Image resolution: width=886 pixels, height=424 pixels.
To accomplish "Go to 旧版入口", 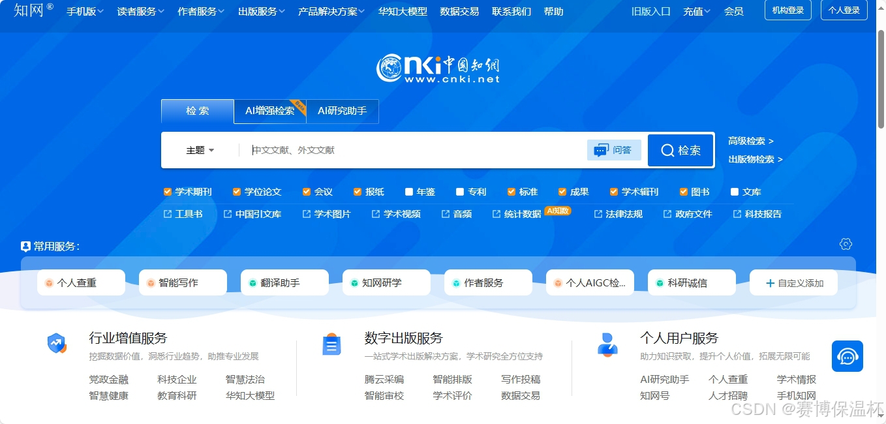I will coord(651,12).
